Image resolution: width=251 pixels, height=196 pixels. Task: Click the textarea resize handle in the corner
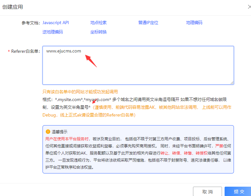pos(232,82)
